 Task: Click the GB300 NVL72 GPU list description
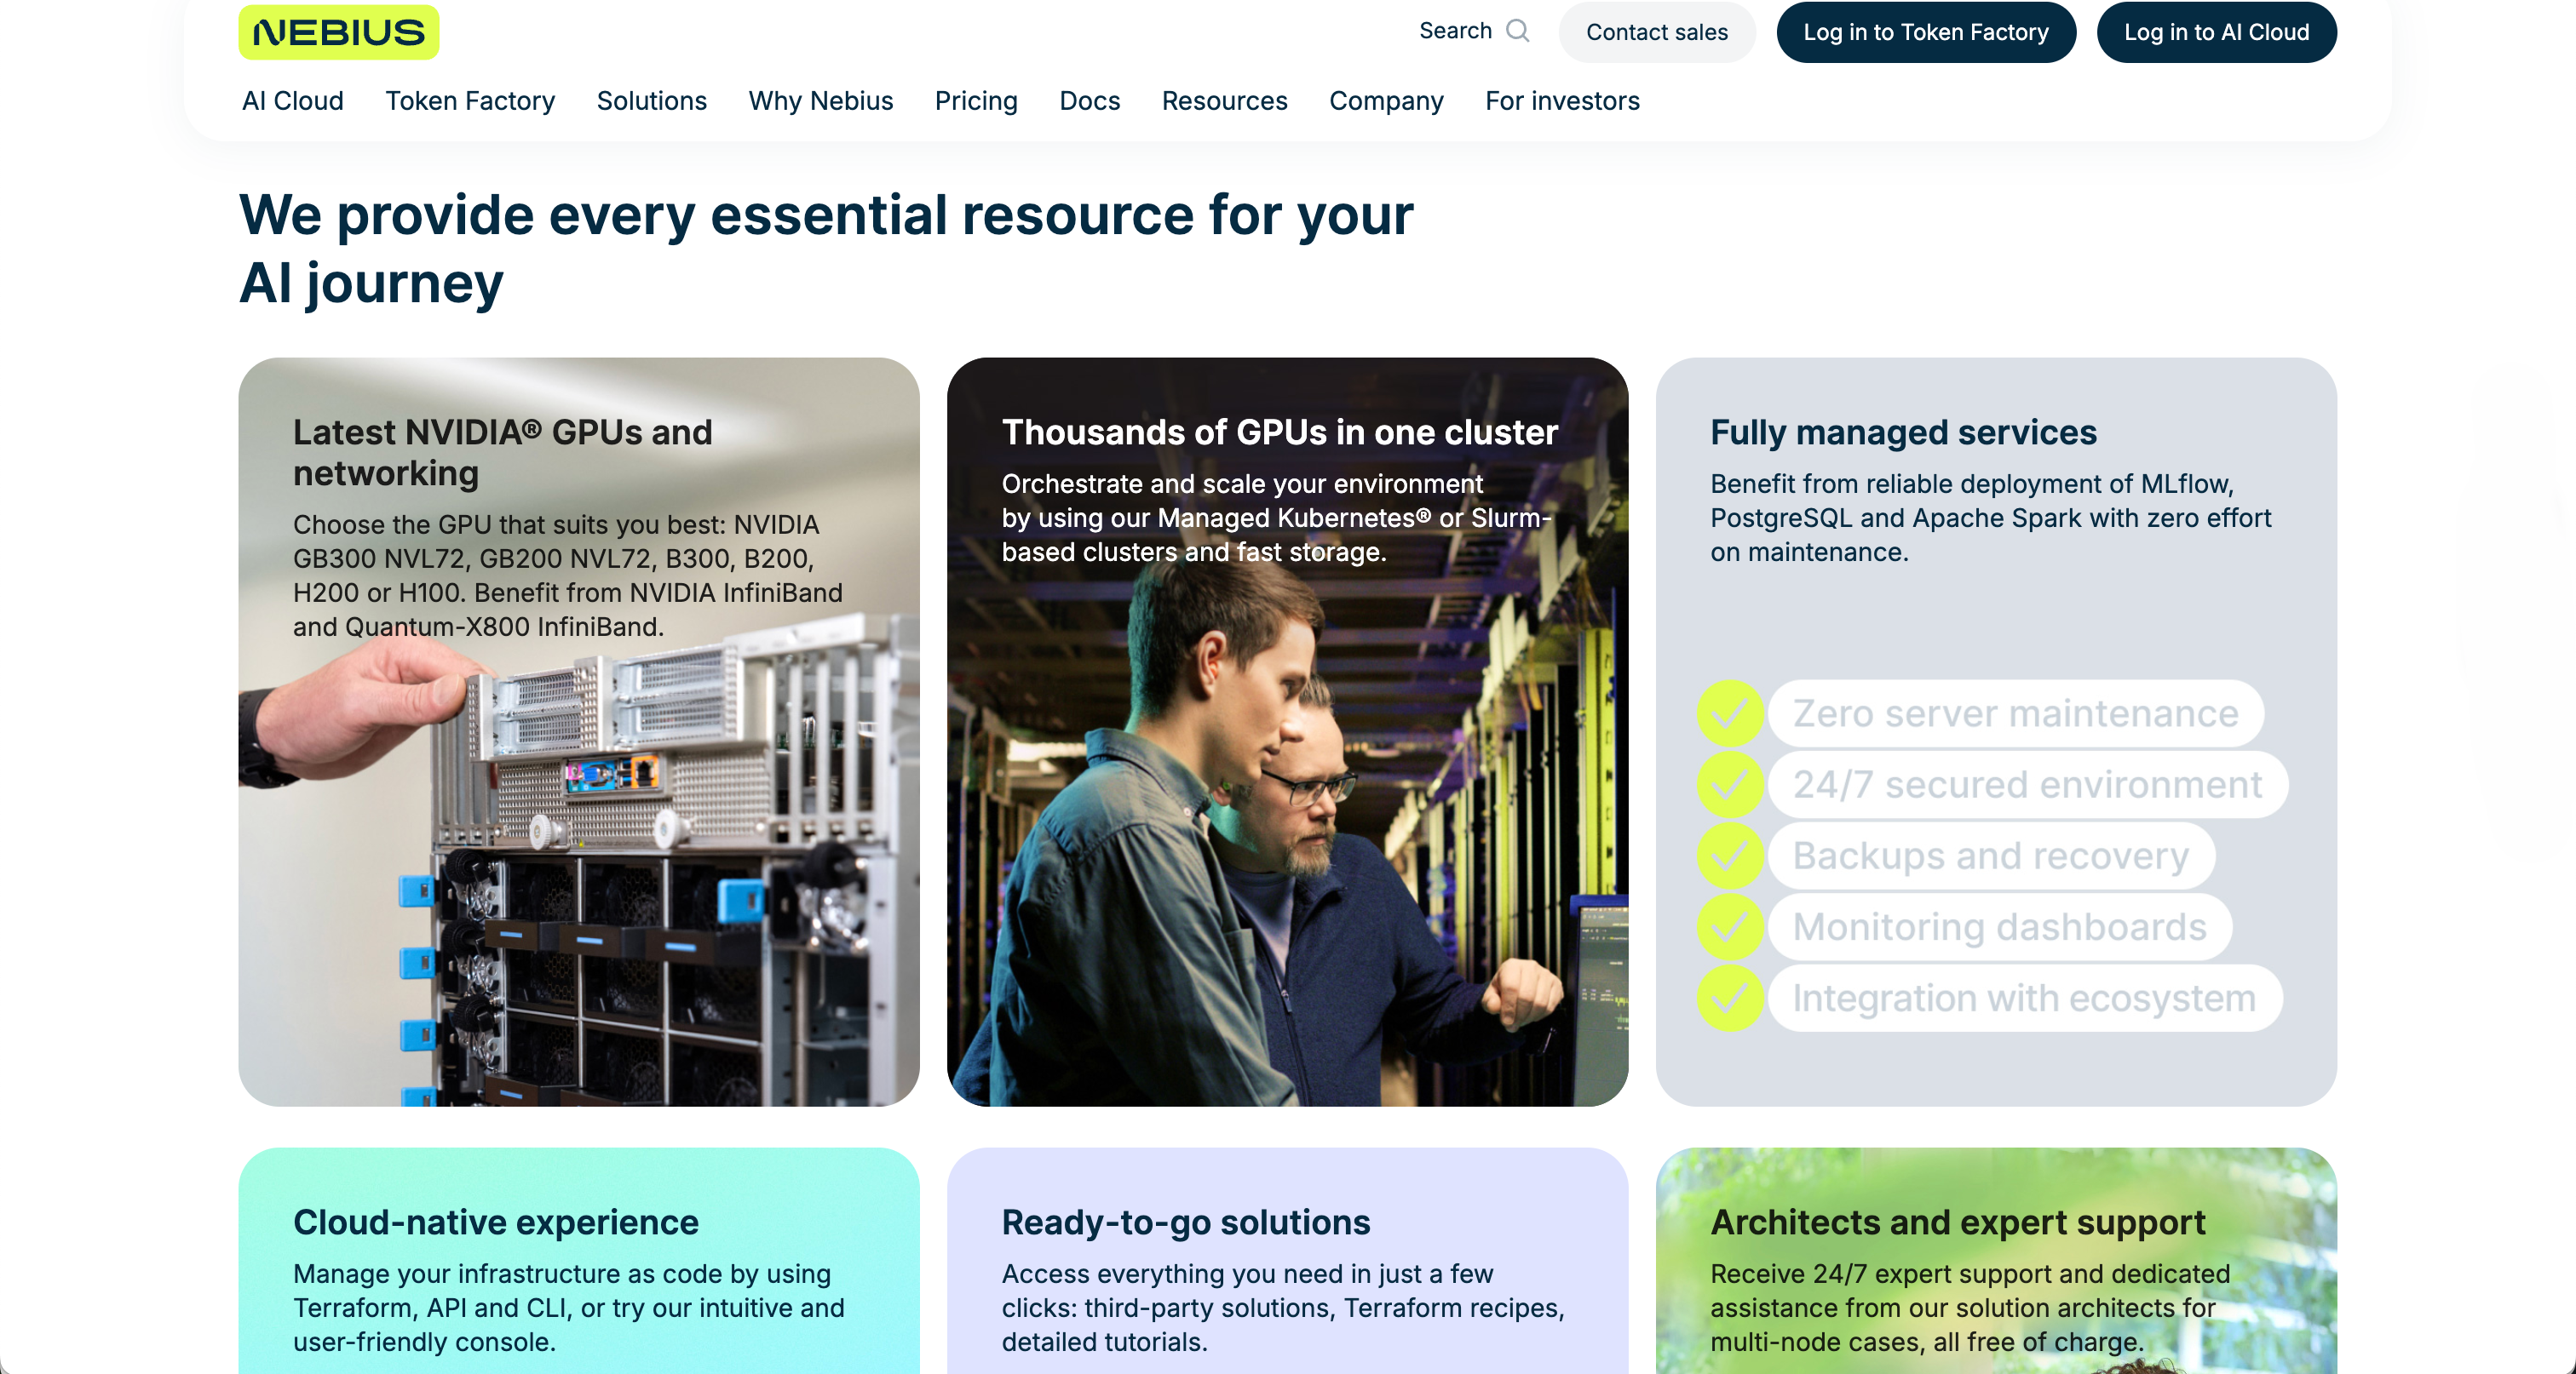[567, 575]
